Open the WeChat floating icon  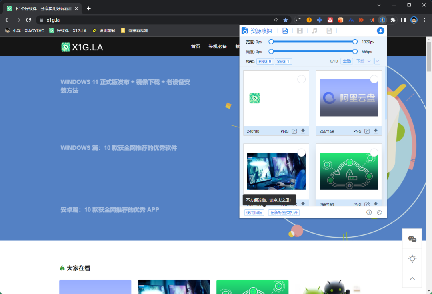(412, 239)
